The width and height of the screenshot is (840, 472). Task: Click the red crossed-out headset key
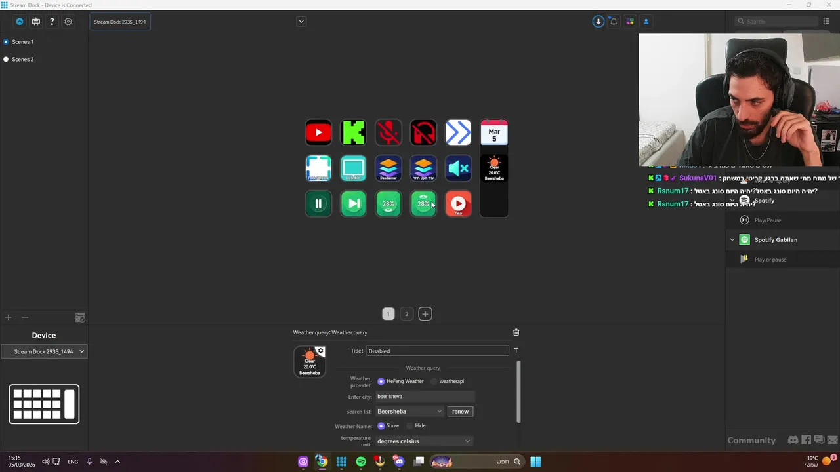[x=423, y=132]
